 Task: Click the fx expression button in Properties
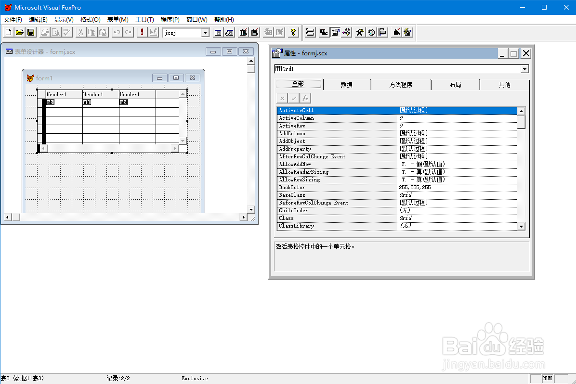coord(305,98)
